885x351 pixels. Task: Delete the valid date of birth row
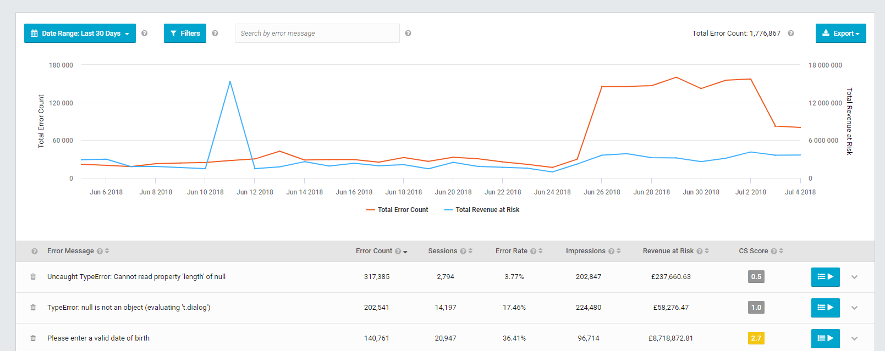33,338
